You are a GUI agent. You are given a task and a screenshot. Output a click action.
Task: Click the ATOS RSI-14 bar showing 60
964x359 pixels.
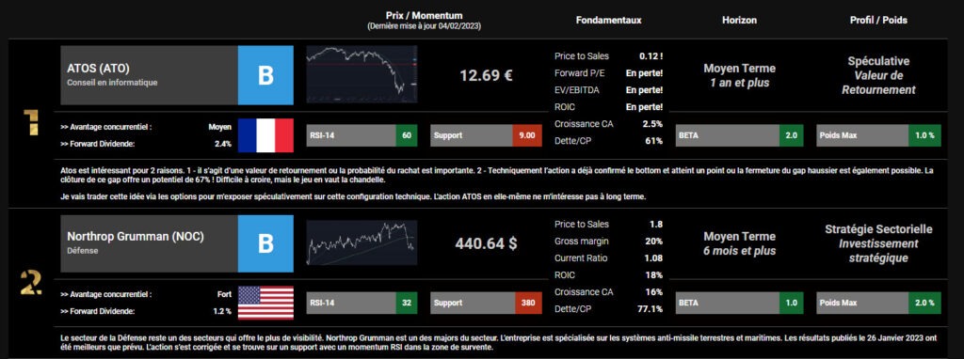pyautogui.click(x=362, y=135)
